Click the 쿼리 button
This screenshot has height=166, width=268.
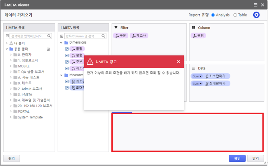tap(12, 158)
